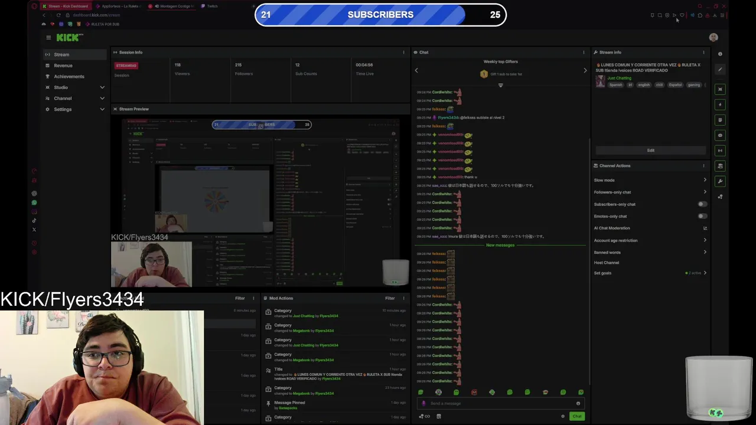The image size is (756, 425).
Task: Click the Edit stream info button
Action: coord(650,150)
